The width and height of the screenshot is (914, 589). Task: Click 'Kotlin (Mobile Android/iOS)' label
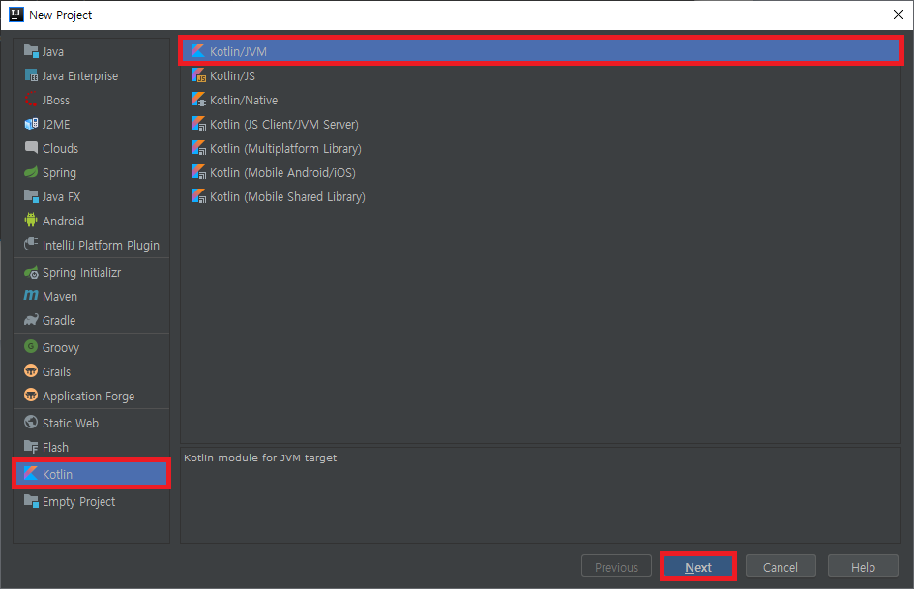click(282, 172)
